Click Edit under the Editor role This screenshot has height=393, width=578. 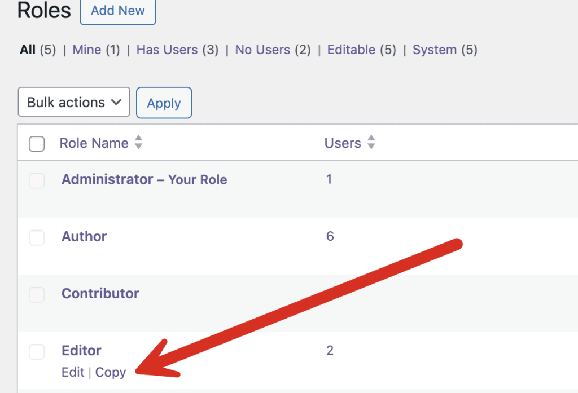pyautogui.click(x=72, y=372)
